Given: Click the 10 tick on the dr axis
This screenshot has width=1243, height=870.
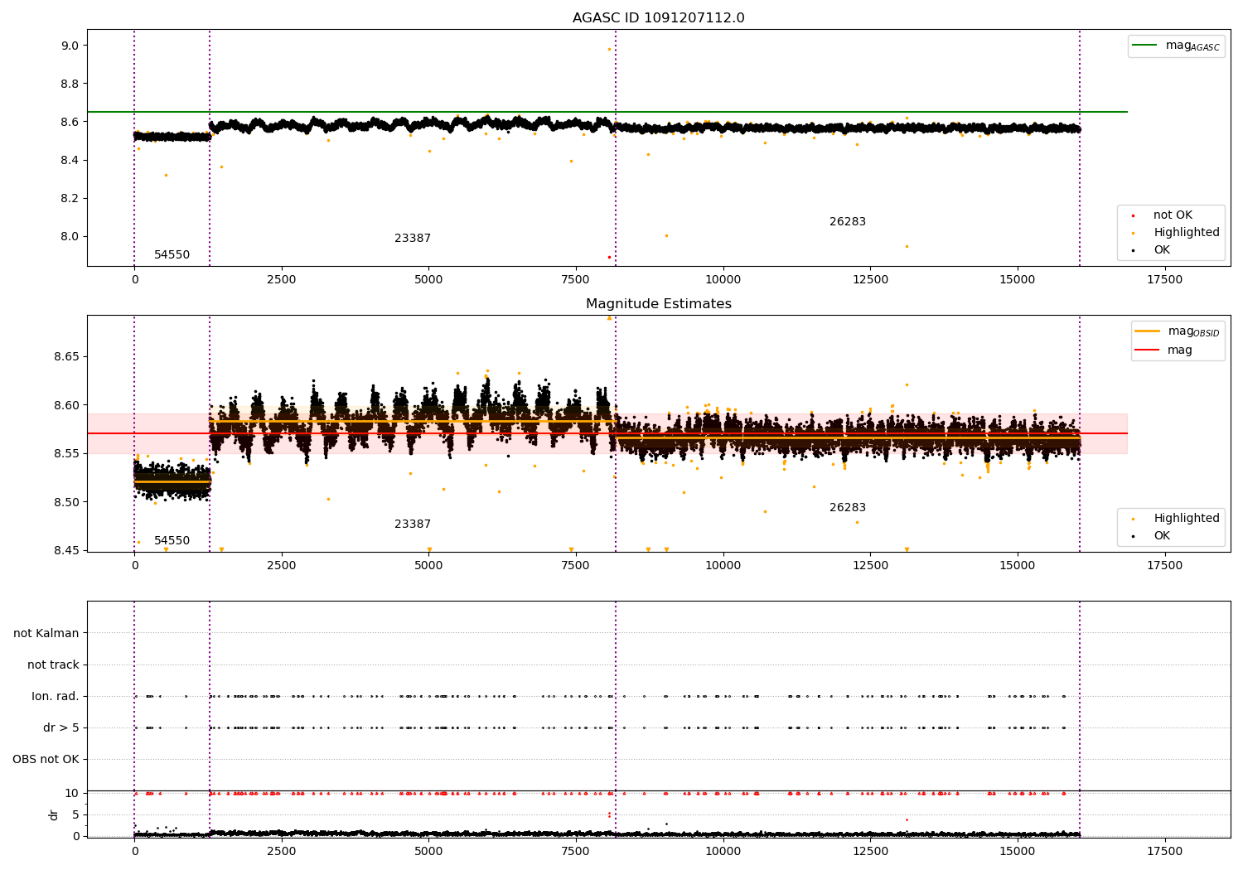Looking at the screenshot, I should point(72,794).
